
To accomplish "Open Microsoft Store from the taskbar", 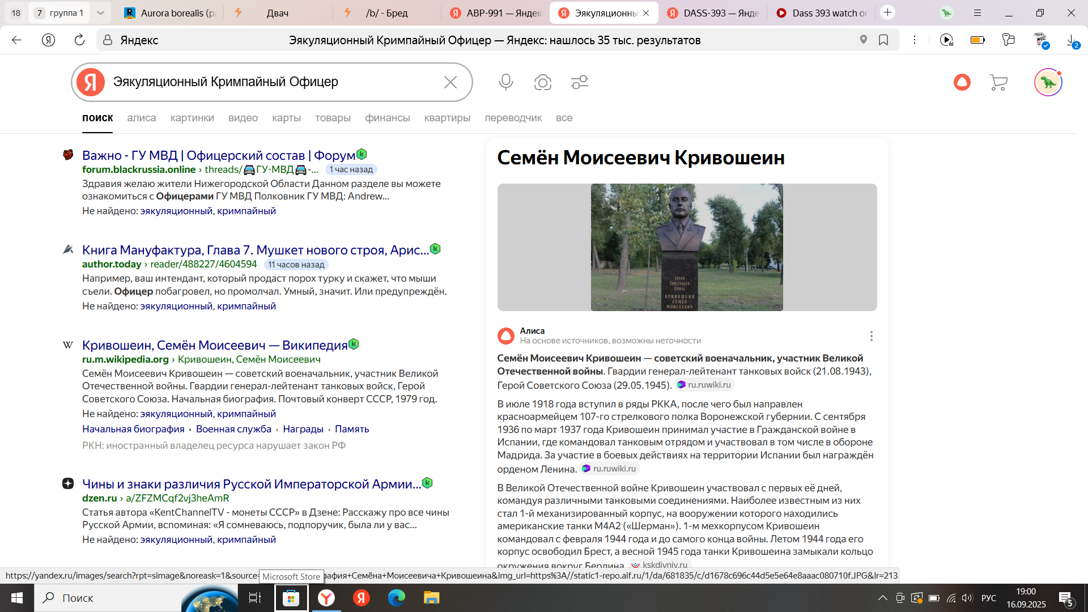I will (291, 598).
